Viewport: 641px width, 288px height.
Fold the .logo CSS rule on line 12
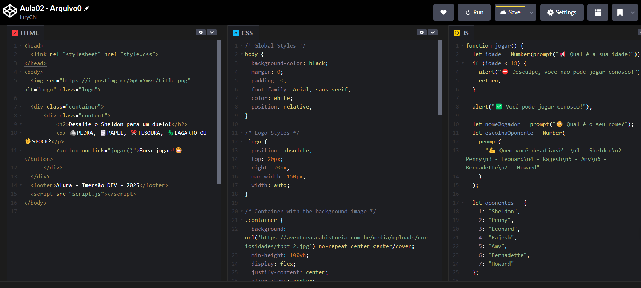pos(242,142)
